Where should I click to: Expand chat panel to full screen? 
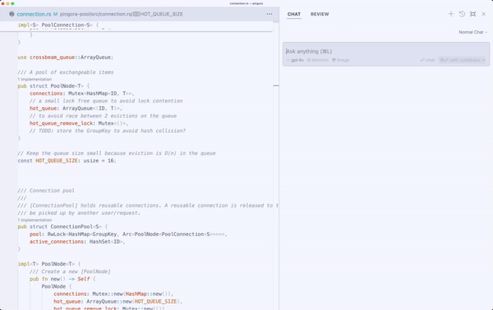tap(472, 14)
